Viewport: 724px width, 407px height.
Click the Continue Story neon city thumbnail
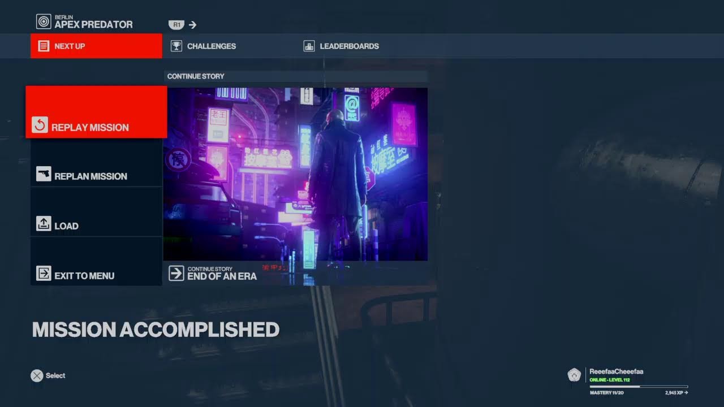pos(295,174)
